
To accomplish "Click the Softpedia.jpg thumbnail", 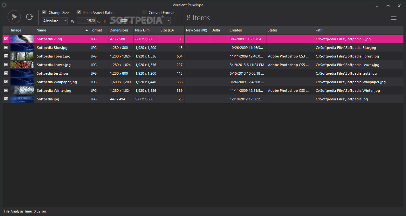I will pyautogui.click(x=22, y=99).
